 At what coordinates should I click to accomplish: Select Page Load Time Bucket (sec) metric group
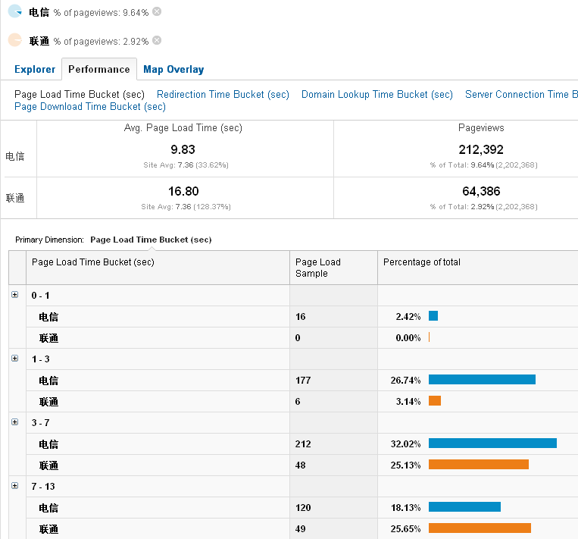point(80,95)
